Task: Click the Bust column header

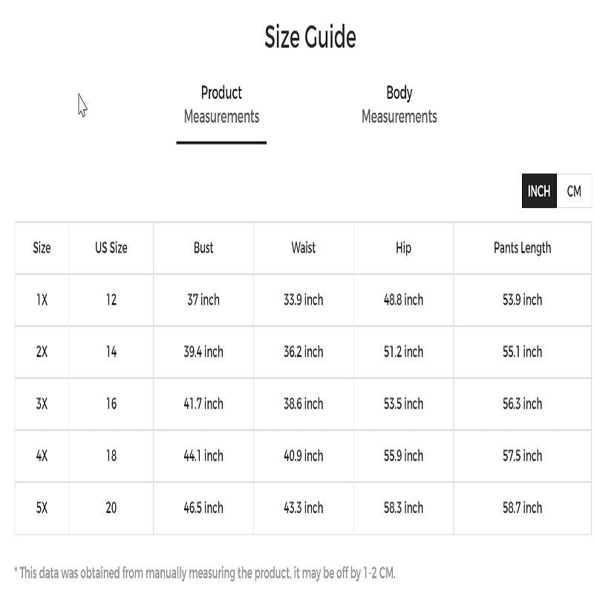Action: coord(203,248)
